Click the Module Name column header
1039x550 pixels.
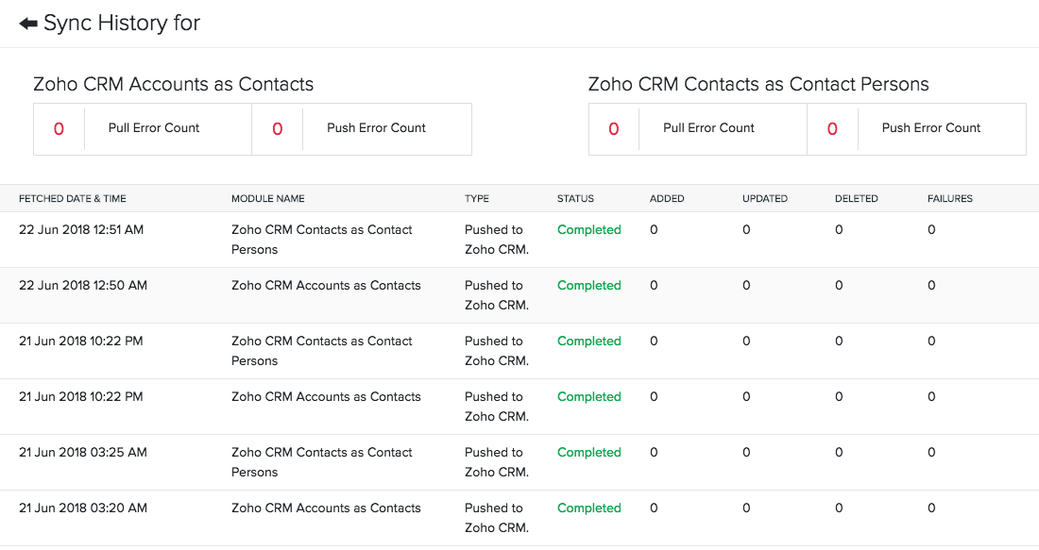[x=268, y=199]
